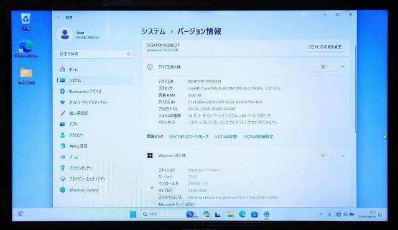
Task: Open ドメインまたはワークグループ link
Action: tap(188, 136)
